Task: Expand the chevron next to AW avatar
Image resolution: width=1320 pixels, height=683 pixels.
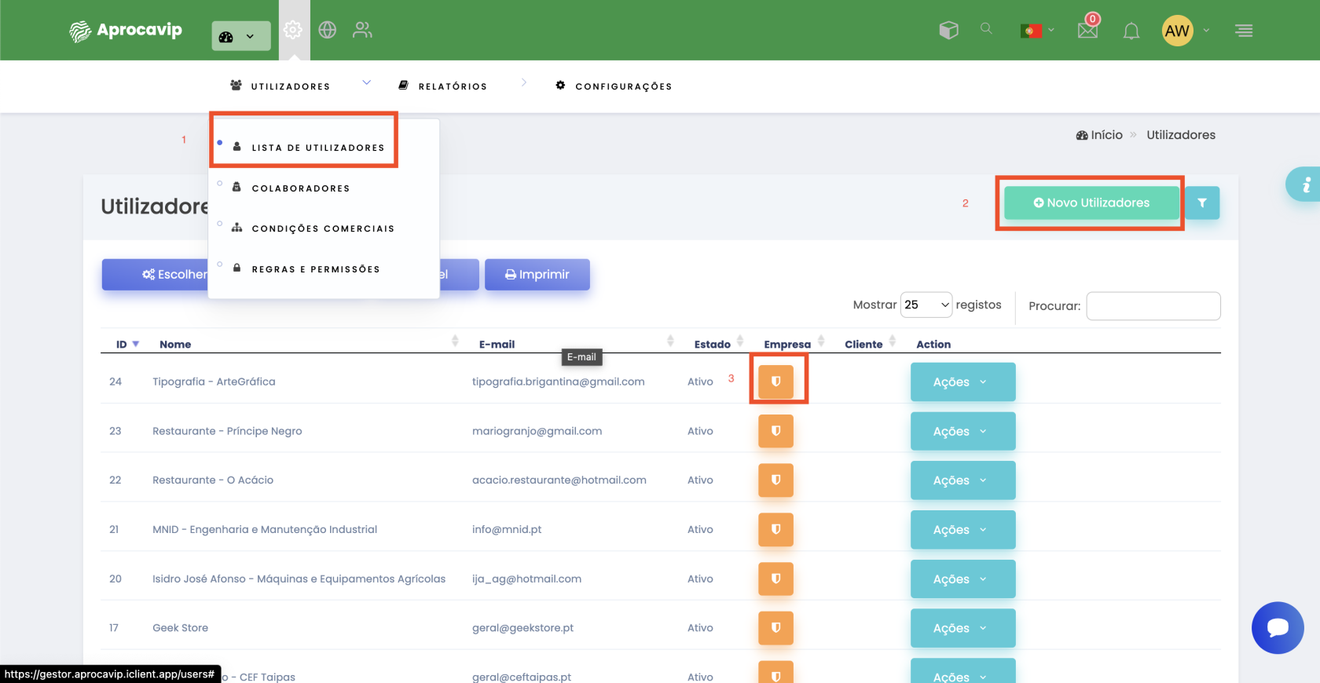Action: pyautogui.click(x=1206, y=31)
